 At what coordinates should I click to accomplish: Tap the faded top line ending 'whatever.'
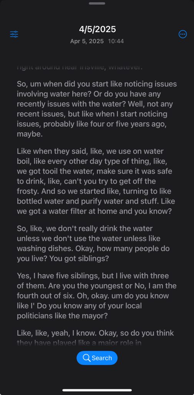click(x=80, y=67)
